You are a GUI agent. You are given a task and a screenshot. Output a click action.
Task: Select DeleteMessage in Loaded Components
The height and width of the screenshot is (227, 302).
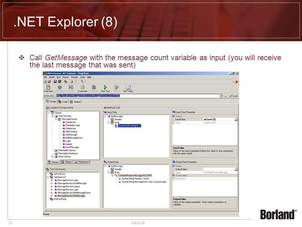coord(72,125)
